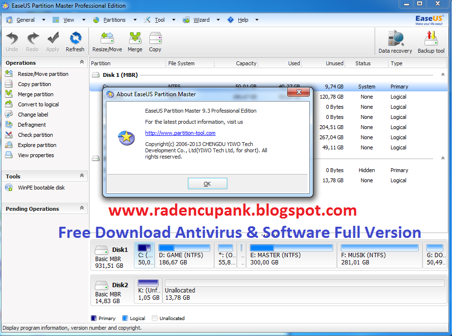This screenshot has width=452, height=336.
Task: Expand the dropdown arrow next to Tool
Action: (174, 20)
